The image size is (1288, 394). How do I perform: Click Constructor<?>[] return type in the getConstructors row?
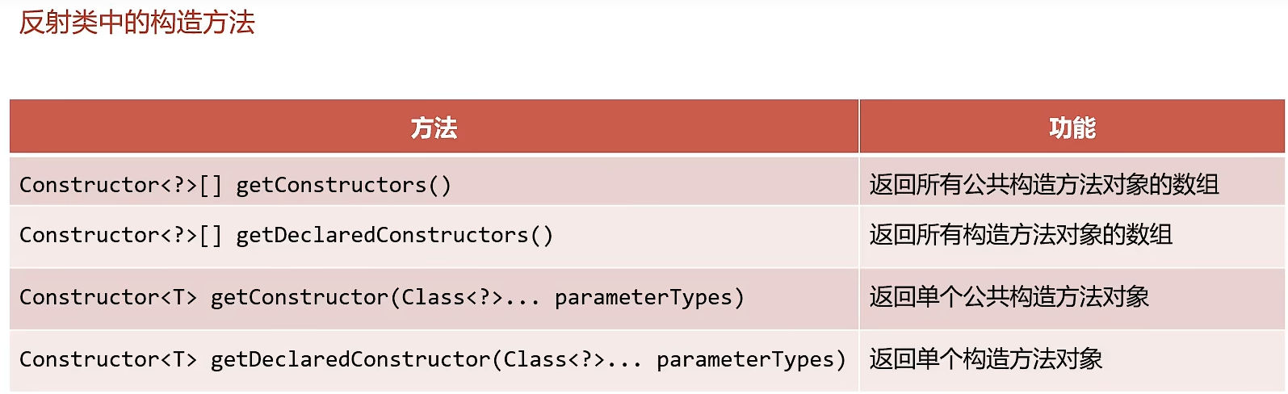120,186
